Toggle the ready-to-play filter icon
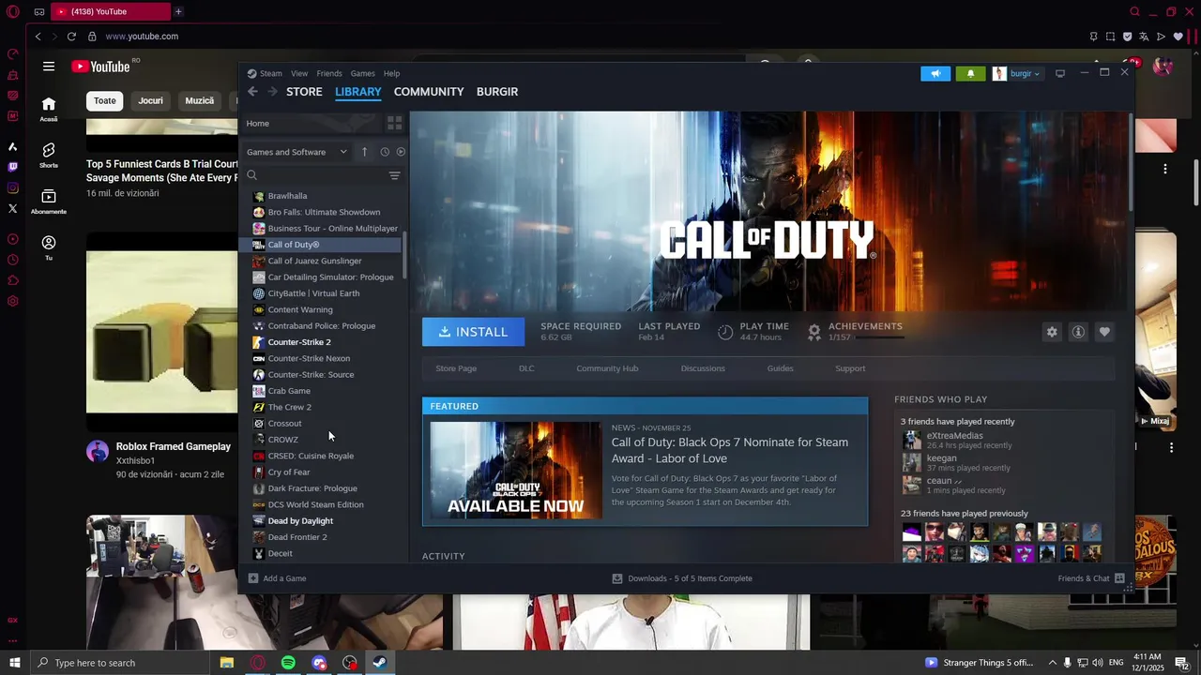This screenshot has width=1201, height=675. coord(401,152)
